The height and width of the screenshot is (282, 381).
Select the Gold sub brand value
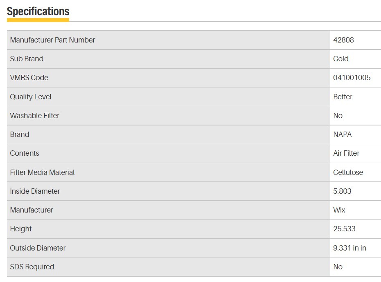[340, 59]
